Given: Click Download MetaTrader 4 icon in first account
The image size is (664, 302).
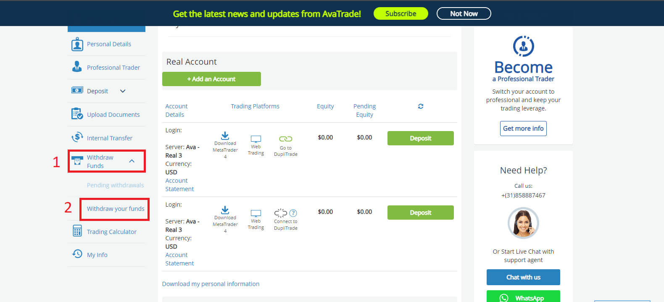Looking at the screenshot, I should 225,136.
